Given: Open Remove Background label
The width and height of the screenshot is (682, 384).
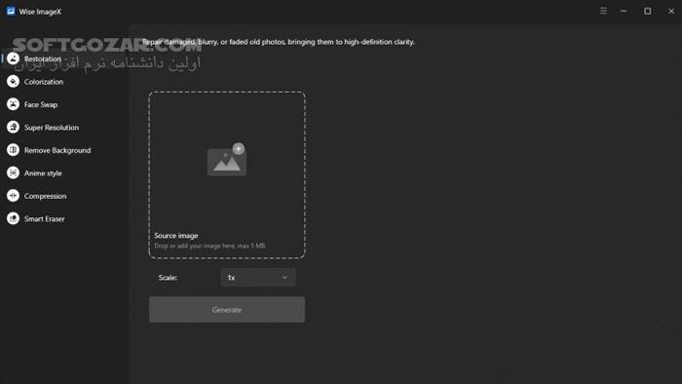Looking at the screenshot, I should (57, 150).
